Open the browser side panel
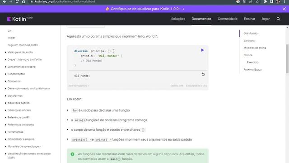This screenshot has height=163, width=289. click(x=271, y=1)
